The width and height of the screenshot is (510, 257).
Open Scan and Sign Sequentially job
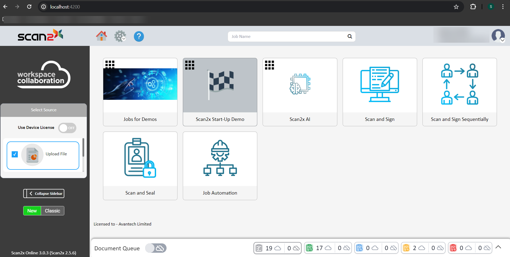coord(459,92)
